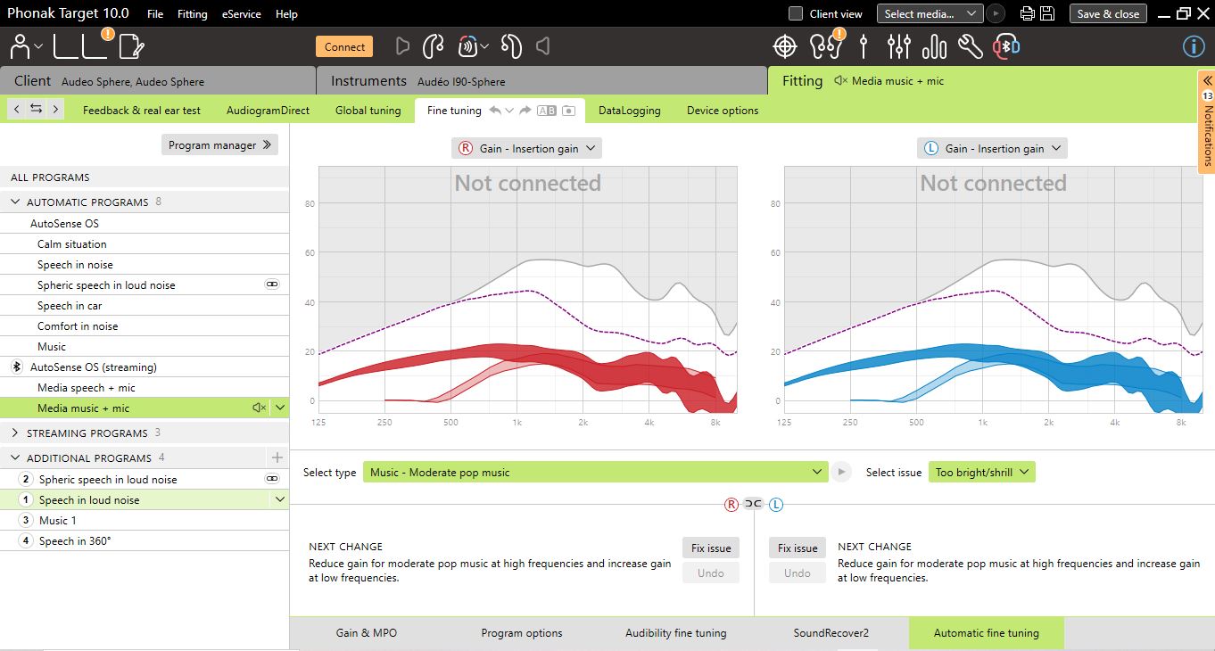Click the redo arrow in Fine tuning tab

click(525, 111)
